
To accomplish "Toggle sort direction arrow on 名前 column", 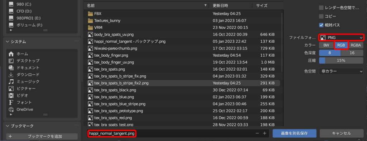I will pos(205,5).
